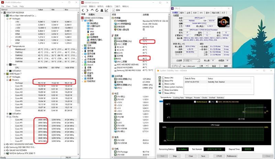This screenshot has width=275, height=159.
Task: Switch to the Voltages tab in Stability Test
Action: [189, 98]
